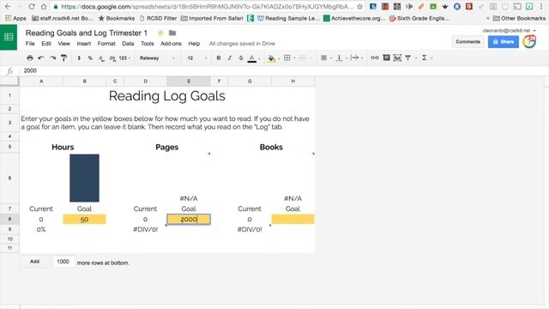This screenshot has height=309, width=549.
Task: Click the Comments button
Action: pyautogui.click(x=468, y=42)
